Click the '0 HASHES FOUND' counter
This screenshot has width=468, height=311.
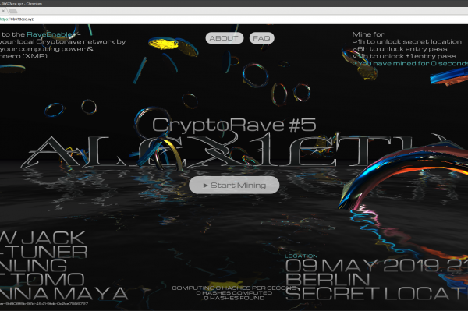click(234, 298)
